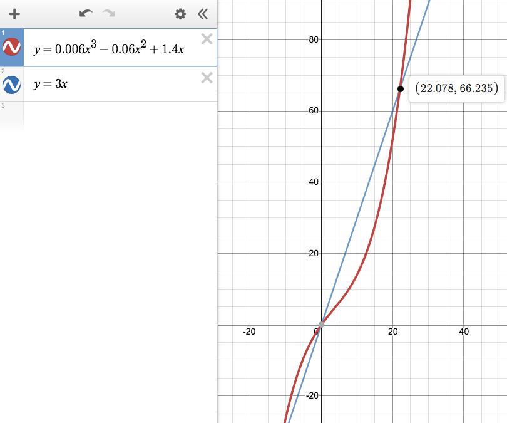Undo the last action with the arrow
The image size is (507, 423).
pyautogui.click(x=86, y=14)
